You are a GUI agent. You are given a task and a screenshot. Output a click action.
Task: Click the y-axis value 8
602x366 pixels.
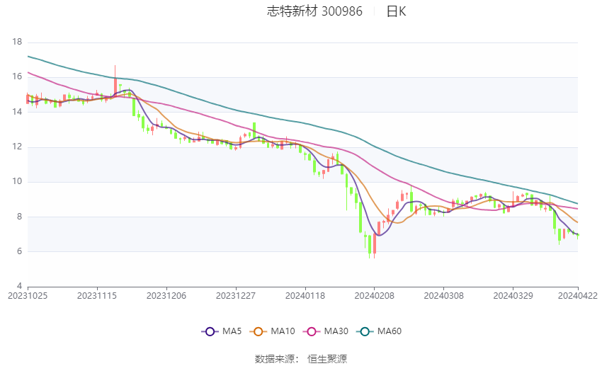(x=19, y=217)
